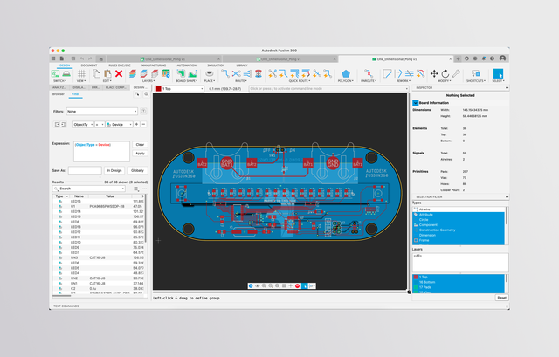Image resolution: width=559 pixels, height=357 pixels.
Task: Open the File dropdown in top bar
Action: [63, 58]
